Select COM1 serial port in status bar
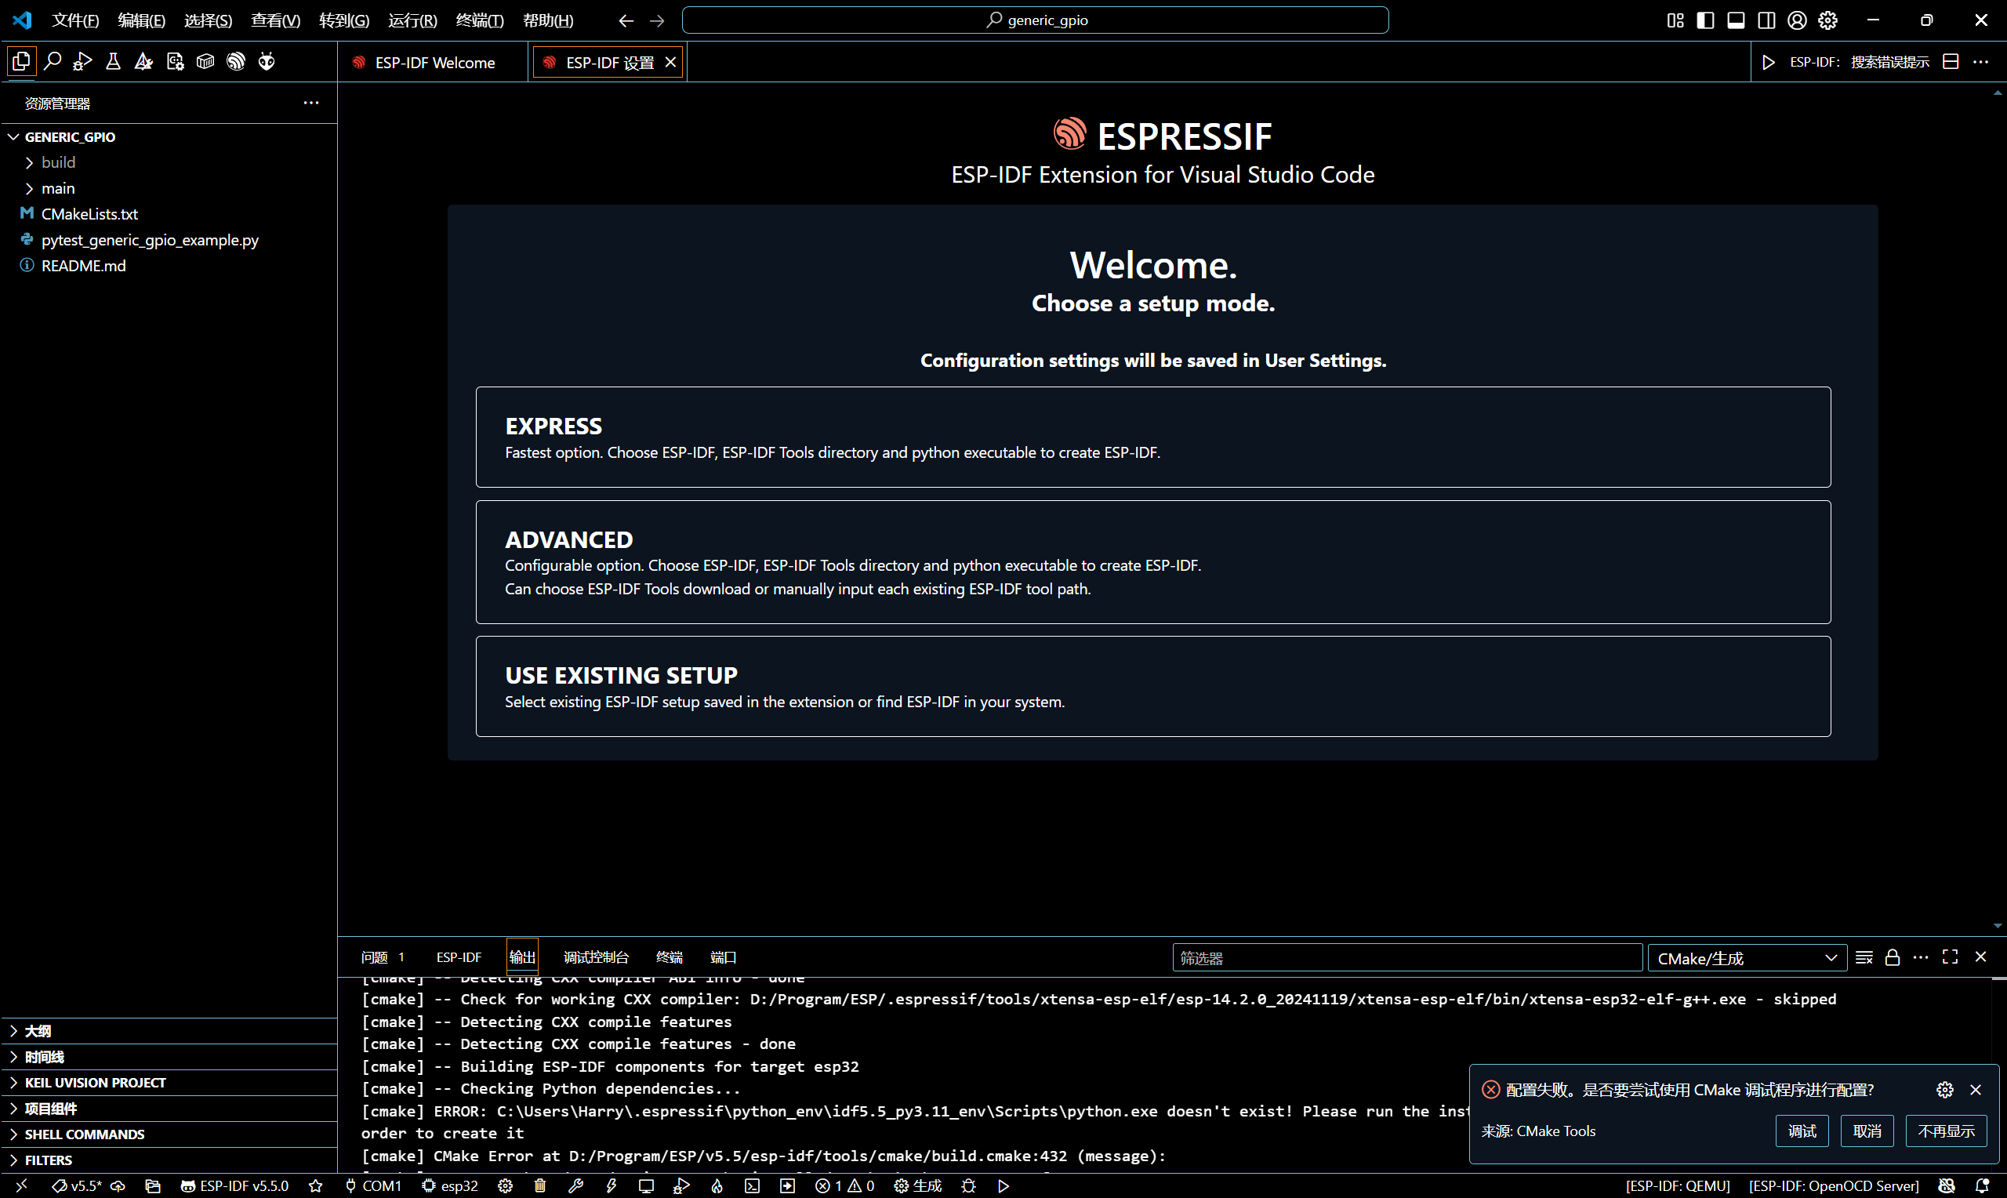This screenshot has height=1198, width=2007. click(x=374, y=1186)
